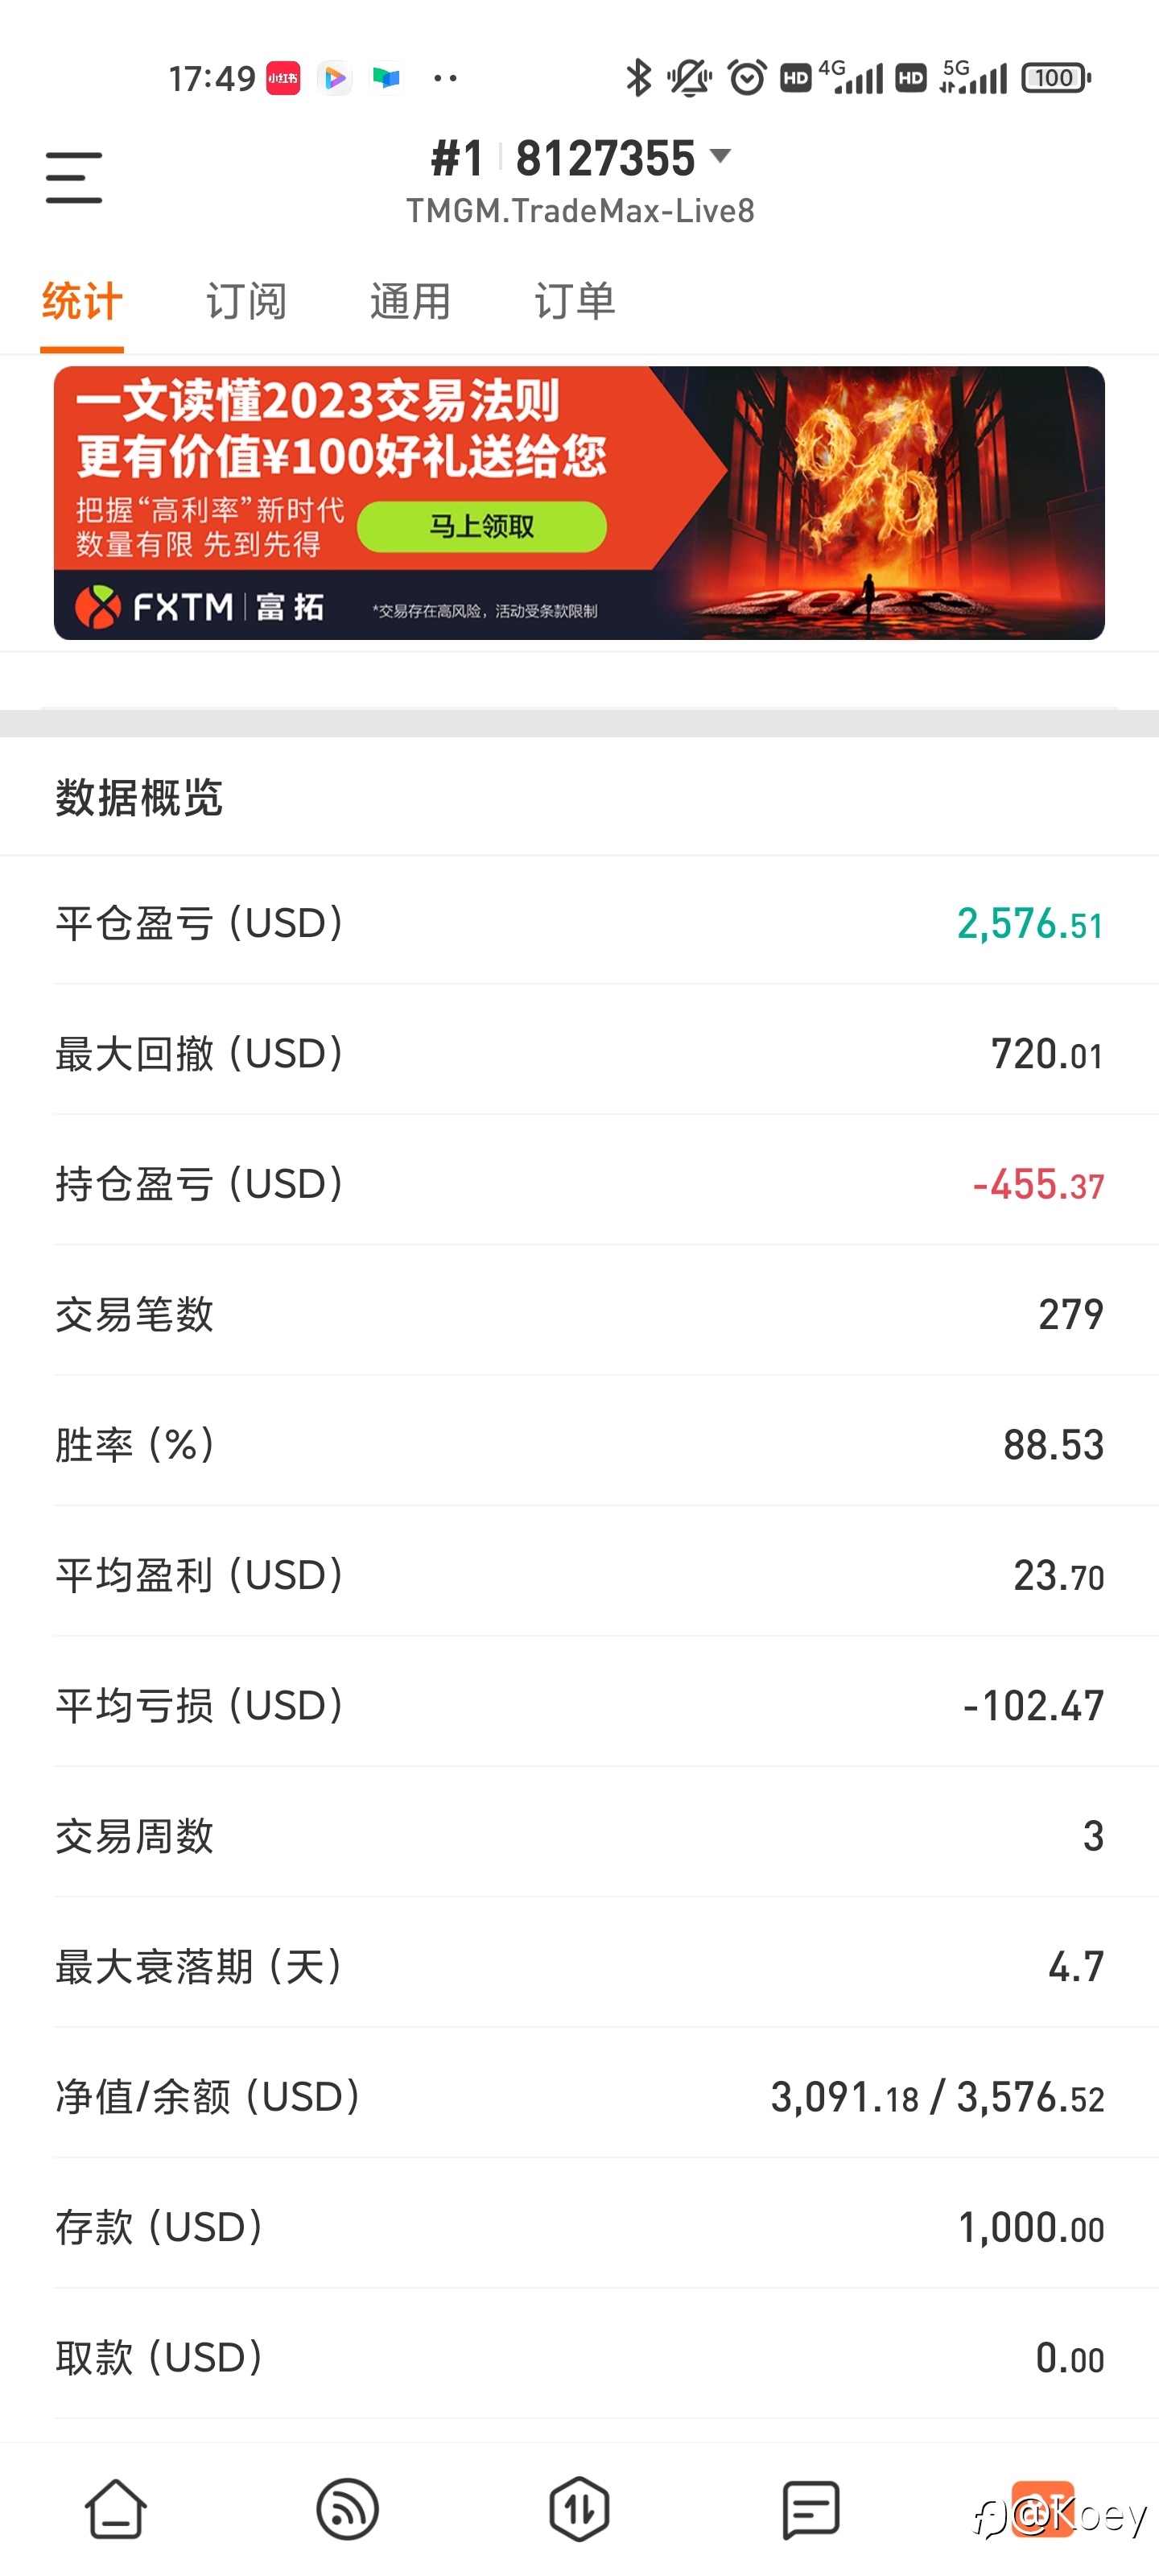Switch to the 订阅 tab

pos(246,301)
